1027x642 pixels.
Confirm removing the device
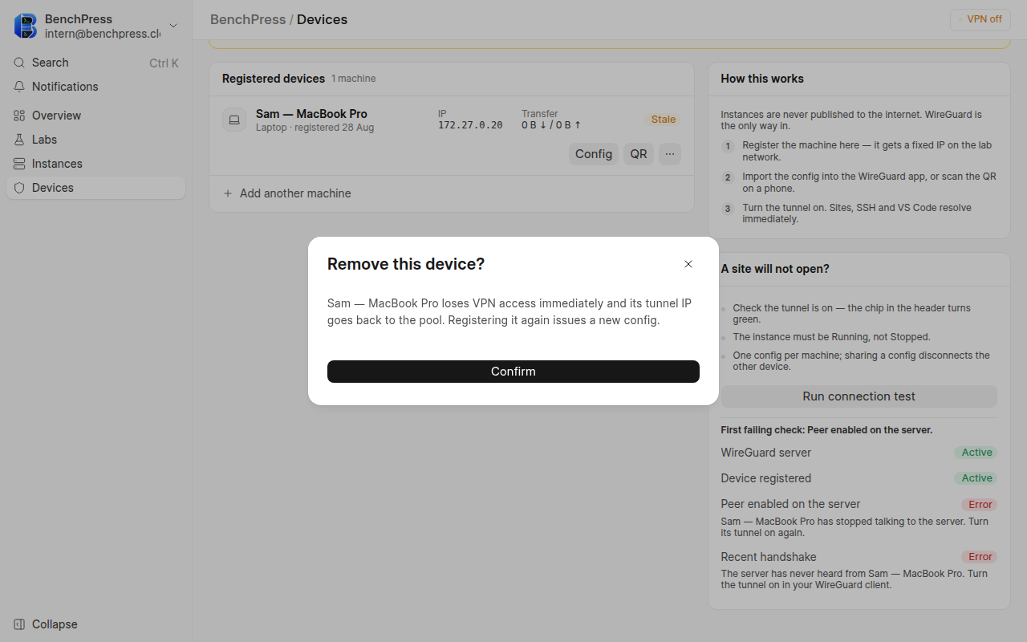tap(513, 372)
